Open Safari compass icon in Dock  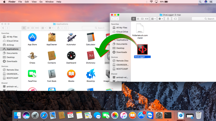coord(44,115)
